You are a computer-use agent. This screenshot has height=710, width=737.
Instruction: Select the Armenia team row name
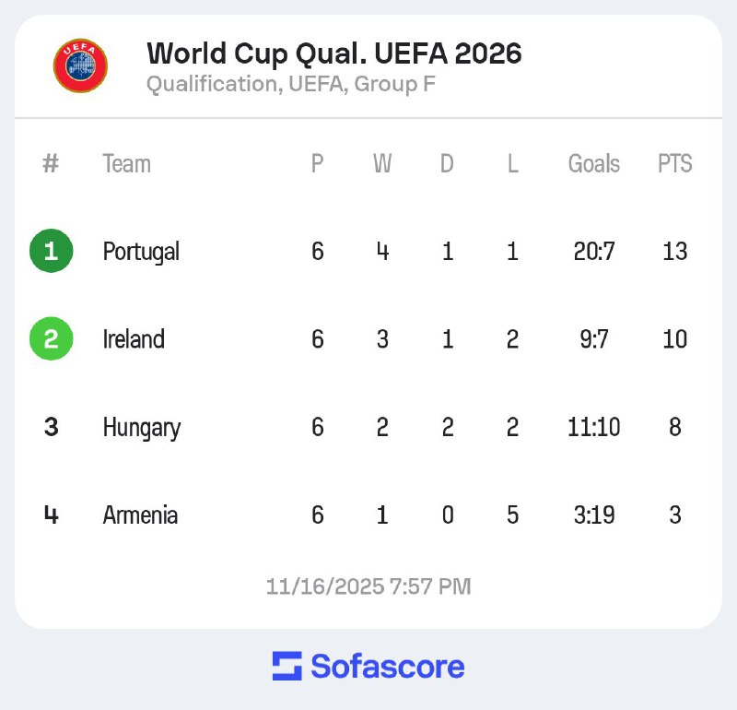point(140,515)
